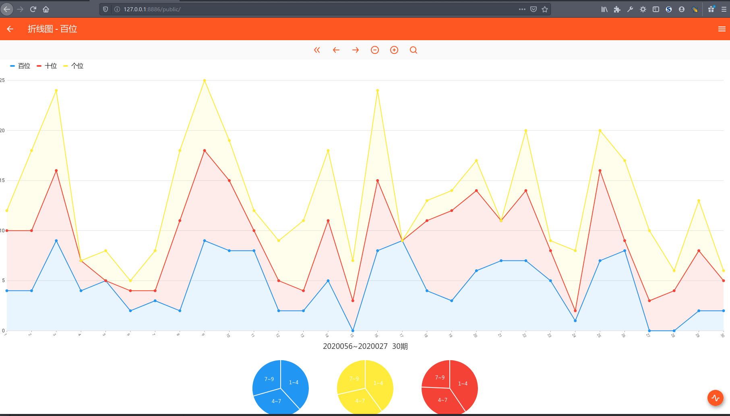Select 1~4 slice of red pie chart
Screen dimensions: 730x416
[463, 383]
